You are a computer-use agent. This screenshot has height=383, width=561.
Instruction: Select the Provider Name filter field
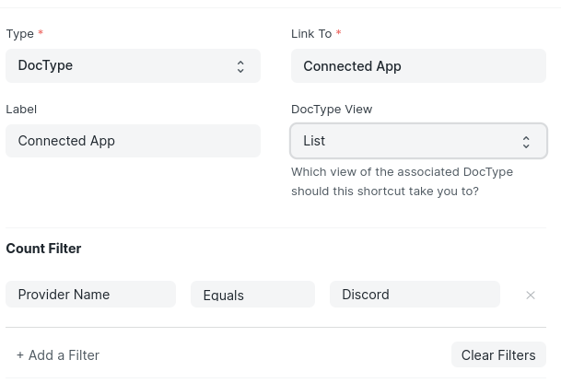pos(91,295)
